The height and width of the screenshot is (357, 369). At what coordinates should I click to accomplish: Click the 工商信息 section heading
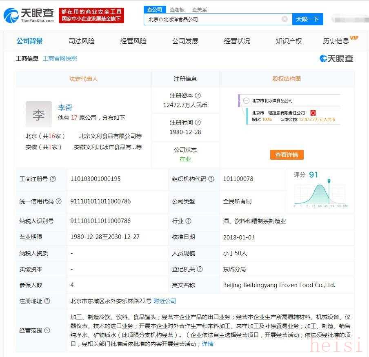[x=27, y=58]
